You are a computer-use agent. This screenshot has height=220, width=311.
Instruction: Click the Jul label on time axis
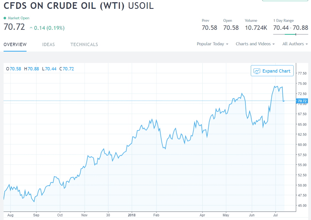[x=275, y=215]
